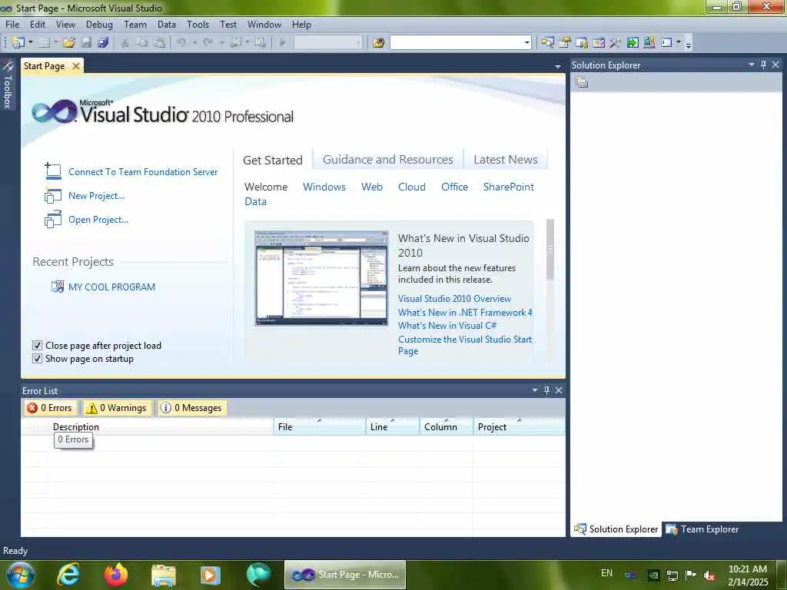The width and height of the screenshot is (787, 590).
Task: Open the Error List window position dropdown
Action: coord(535,389)
